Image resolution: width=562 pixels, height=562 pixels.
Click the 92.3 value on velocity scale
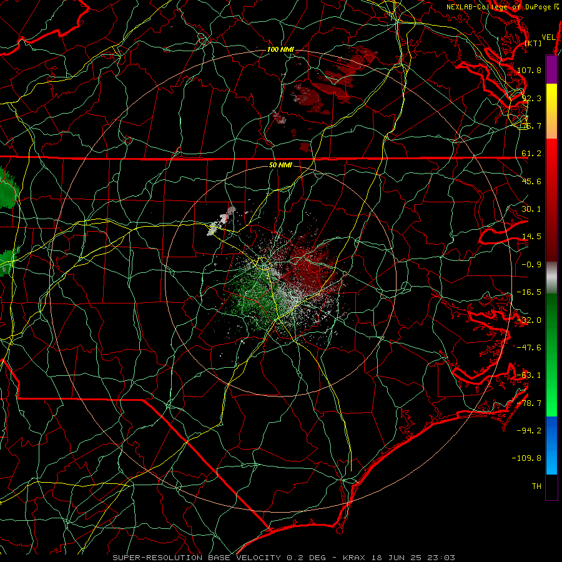click(x=531, y=98)
